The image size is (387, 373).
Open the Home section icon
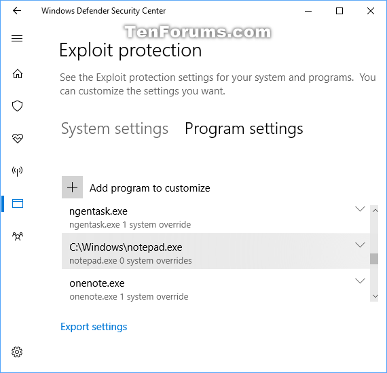coord(18,73)
